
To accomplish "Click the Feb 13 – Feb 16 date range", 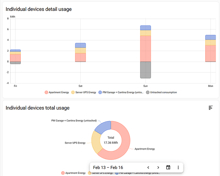I will [108, 168].
